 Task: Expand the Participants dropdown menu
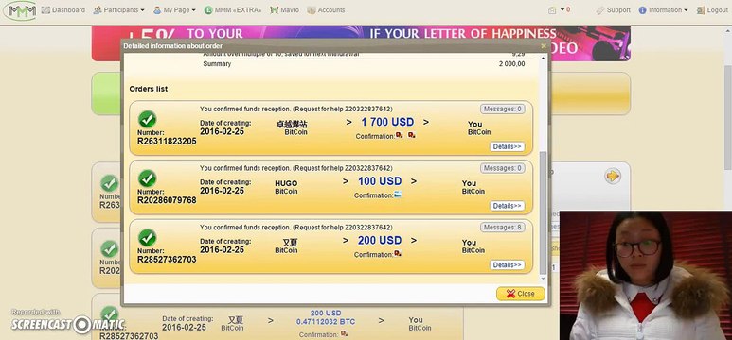click(119, 9)
